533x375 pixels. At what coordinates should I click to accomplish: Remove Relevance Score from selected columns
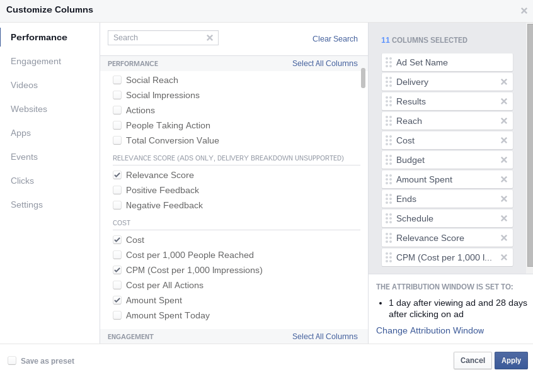[503, 238]
